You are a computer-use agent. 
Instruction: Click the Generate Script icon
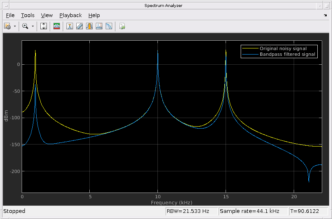tap(122, 26)
